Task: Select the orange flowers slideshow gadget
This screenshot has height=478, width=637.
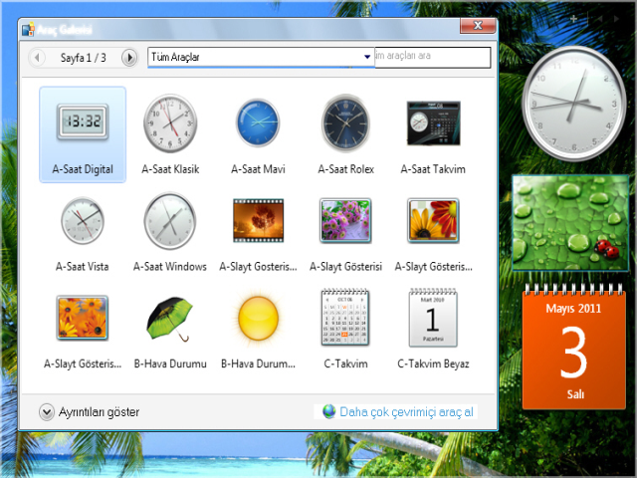Action: 83,330
